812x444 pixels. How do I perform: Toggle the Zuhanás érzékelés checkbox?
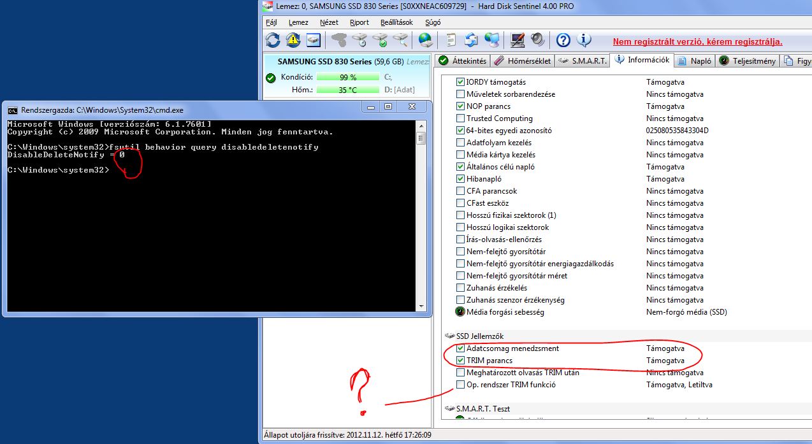[x=461, y=288]
